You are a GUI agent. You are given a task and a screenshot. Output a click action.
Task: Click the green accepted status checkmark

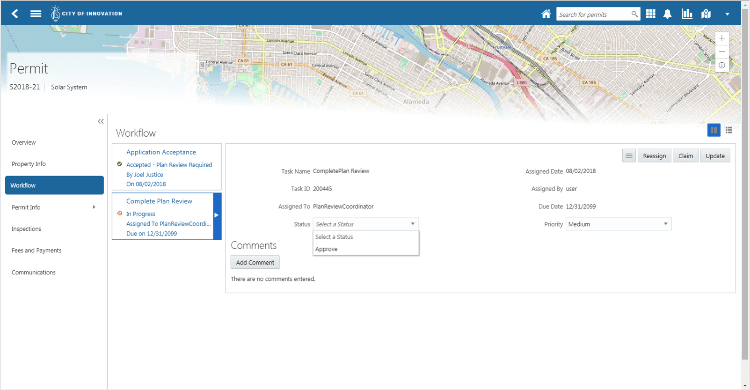pyautogui.click(x=120, y=164)
